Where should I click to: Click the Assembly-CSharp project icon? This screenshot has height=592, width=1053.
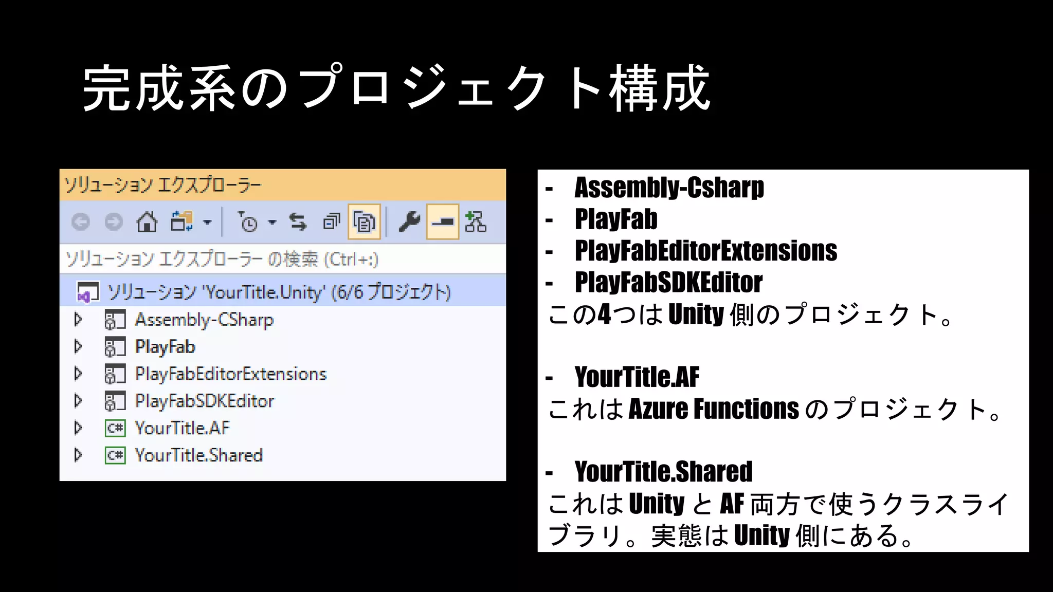115,320
